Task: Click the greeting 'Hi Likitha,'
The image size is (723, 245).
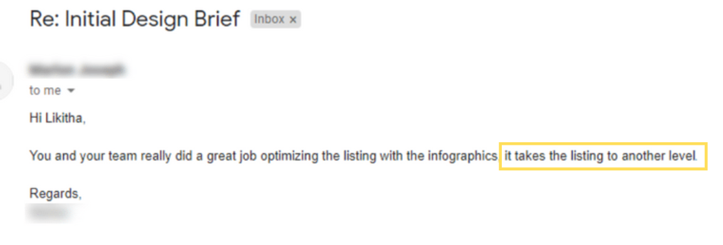Action: coord(58,118)
